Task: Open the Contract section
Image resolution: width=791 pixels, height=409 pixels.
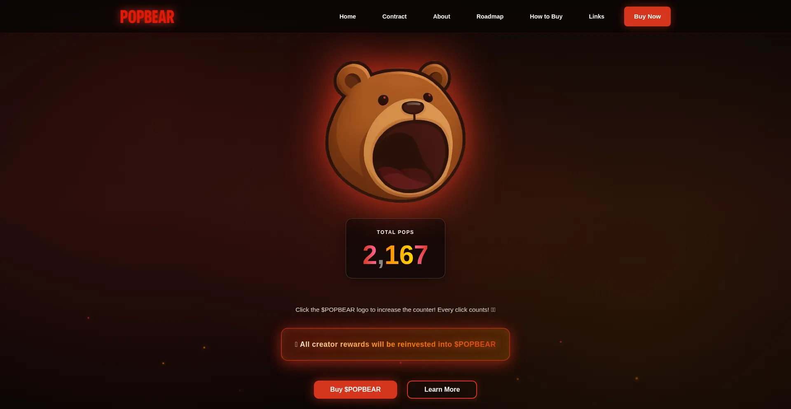Action: tap(394, 16)
